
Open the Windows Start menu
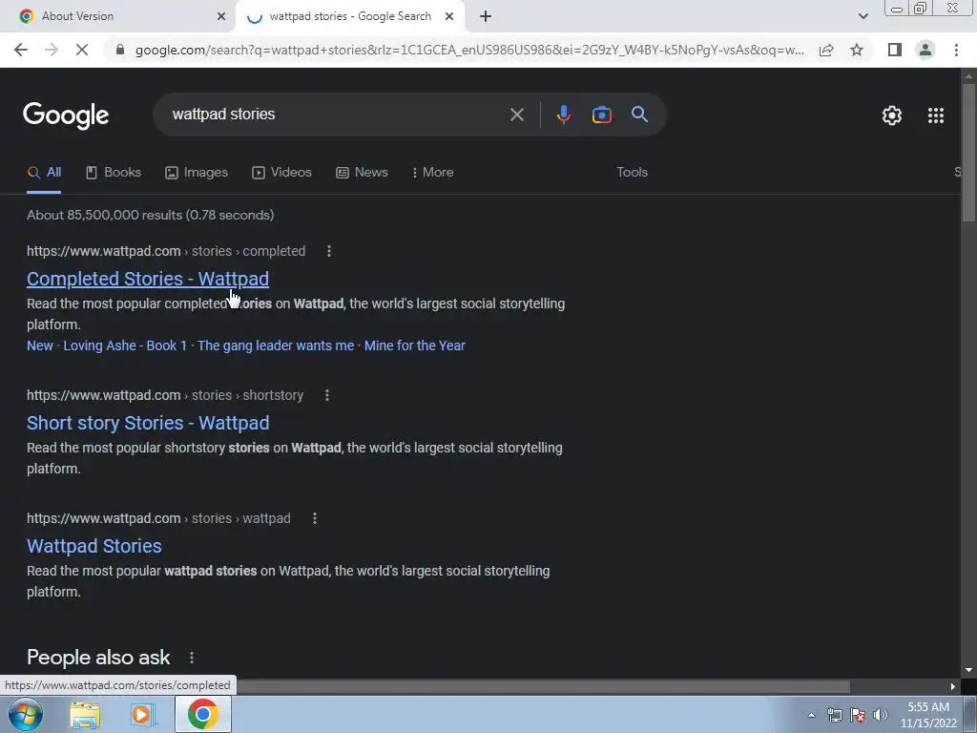click(x=26, y=714)
